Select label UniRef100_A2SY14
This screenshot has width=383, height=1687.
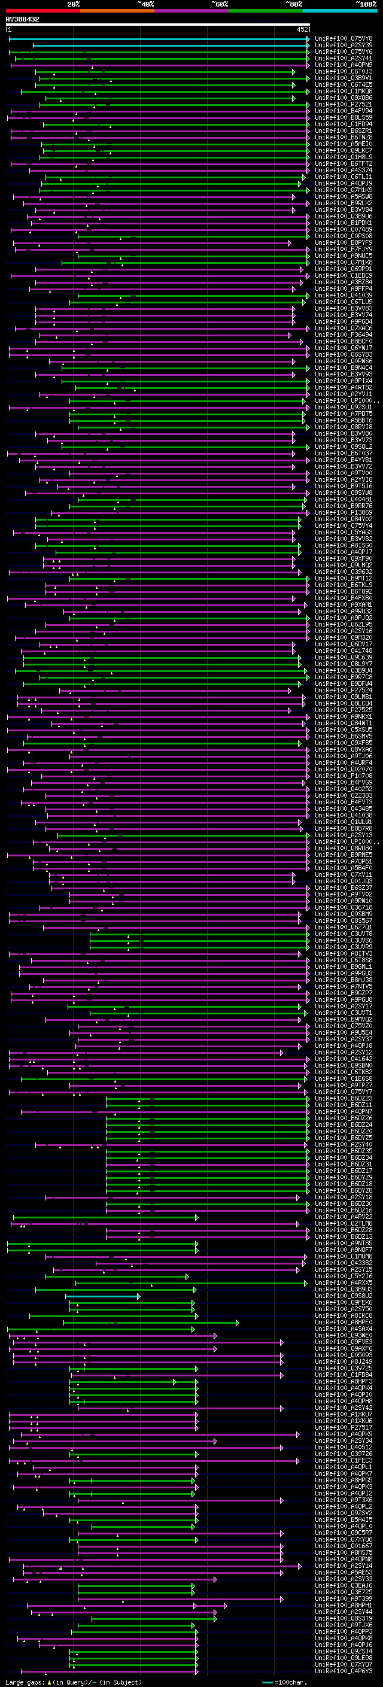tap(344, 1565)
